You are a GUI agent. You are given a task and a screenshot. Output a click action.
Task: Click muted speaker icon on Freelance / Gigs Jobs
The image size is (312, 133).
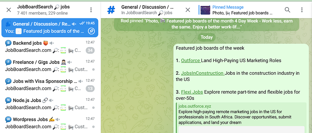click(x=70, y=62)
